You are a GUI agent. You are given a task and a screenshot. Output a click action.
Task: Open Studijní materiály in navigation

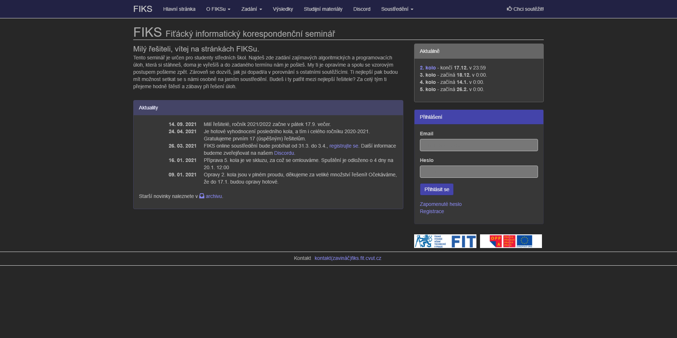coord(323,9)
